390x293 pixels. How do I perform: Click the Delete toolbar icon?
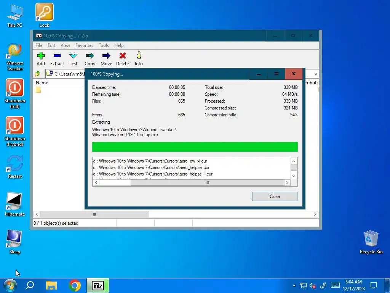click(123, 59)
